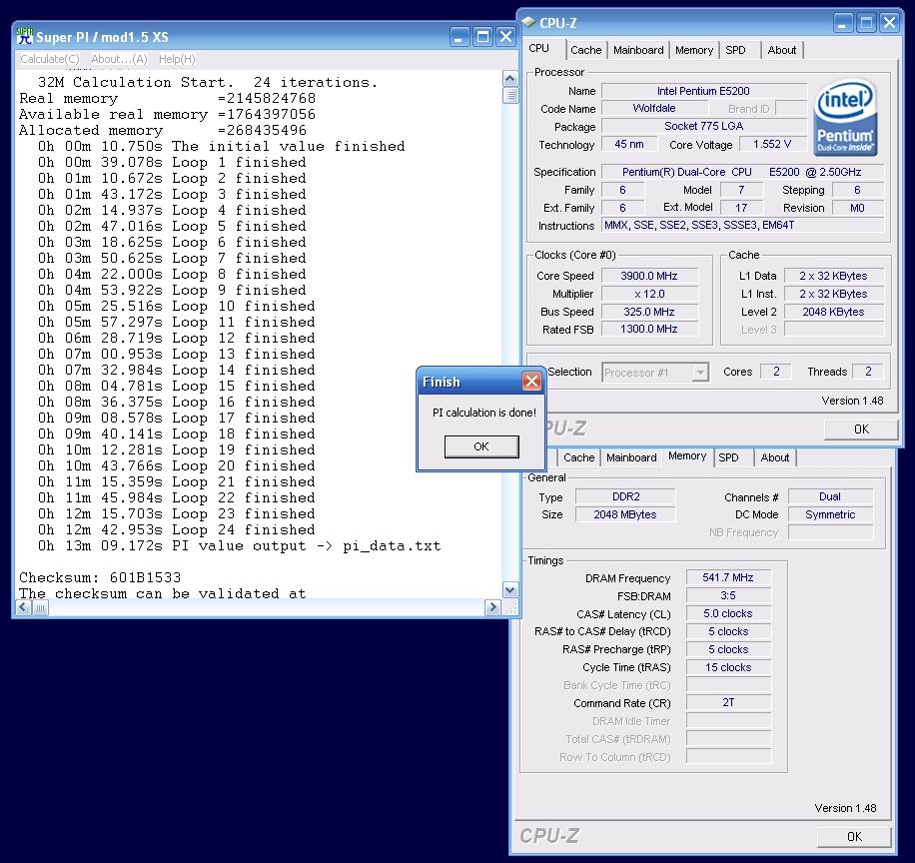
Task: Switch to Mainboard tab in upper CPU-Z
Action: 638,50
